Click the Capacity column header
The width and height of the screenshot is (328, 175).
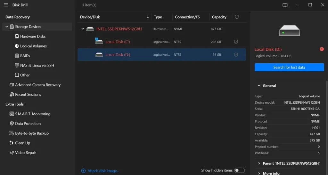click(x=219, y=17)
